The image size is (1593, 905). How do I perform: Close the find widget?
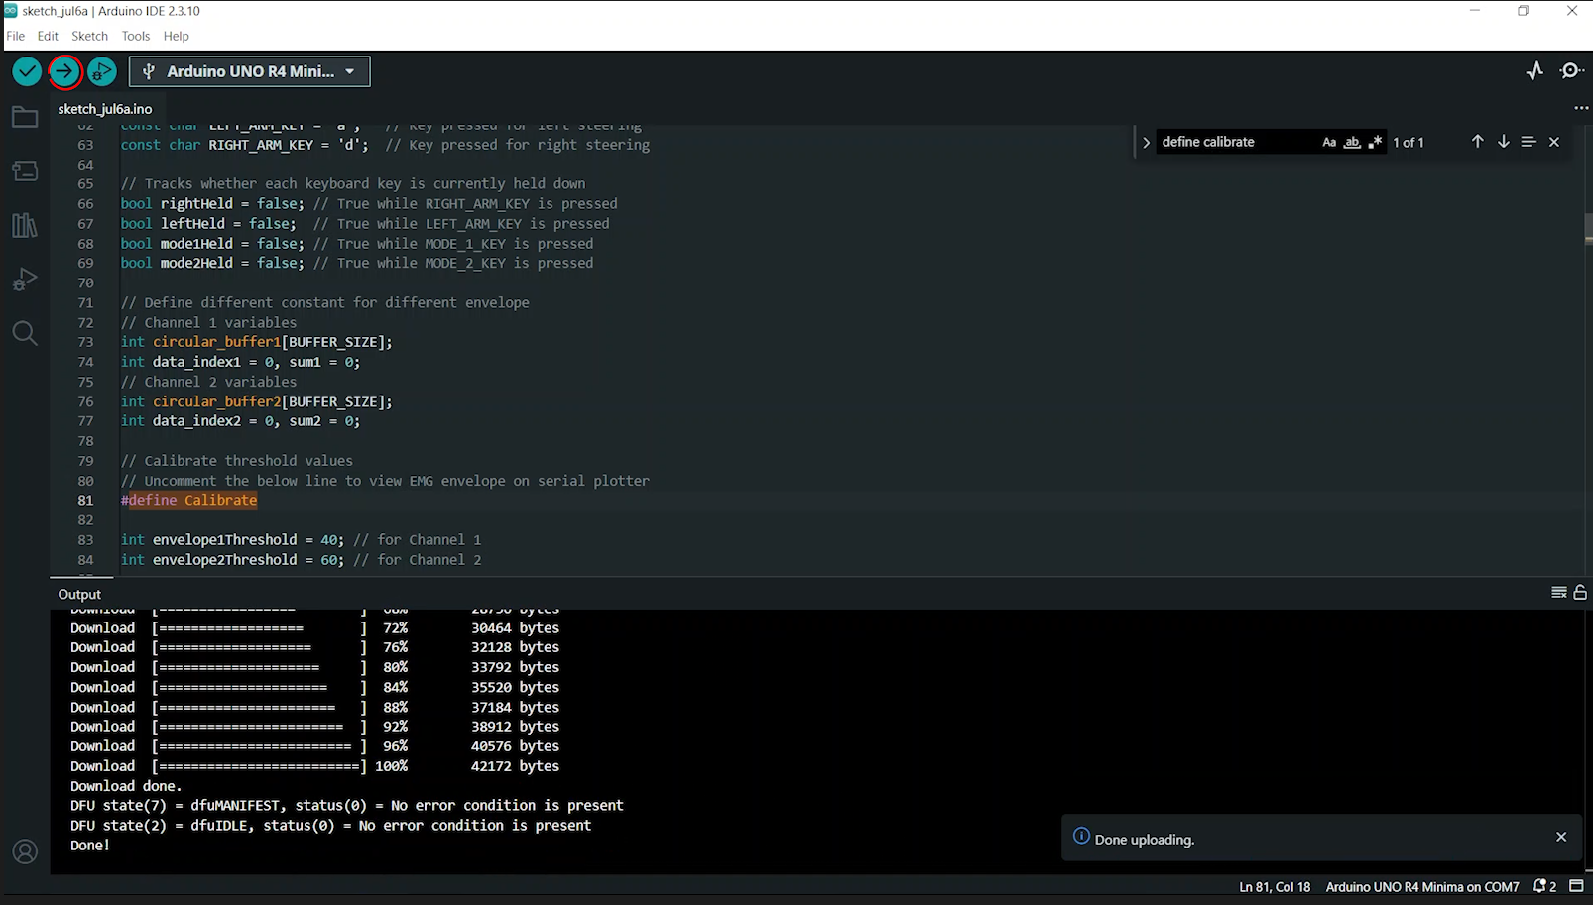point(1554,142)
